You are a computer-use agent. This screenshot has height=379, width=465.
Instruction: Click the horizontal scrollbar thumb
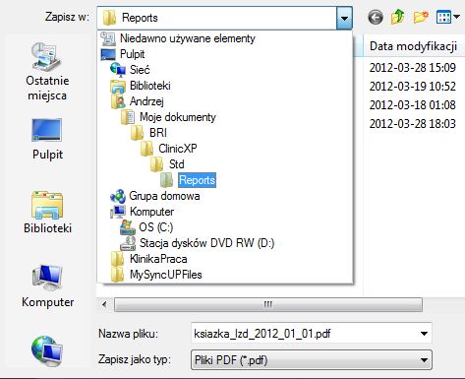(x=268, y=304)
